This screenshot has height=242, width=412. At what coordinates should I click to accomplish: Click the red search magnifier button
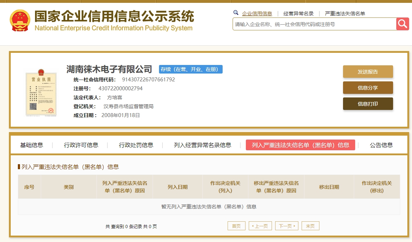(x=403, y=24)
